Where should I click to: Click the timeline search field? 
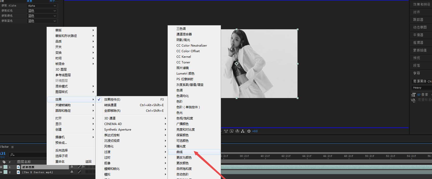click(28, 155)
